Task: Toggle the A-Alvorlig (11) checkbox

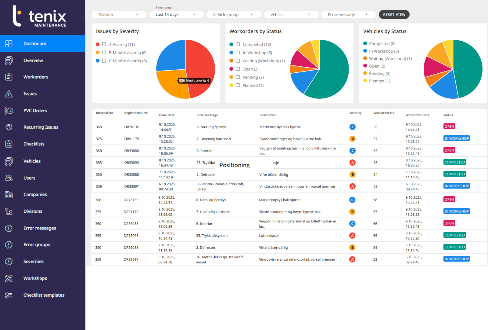Action: [x=104, y=45]
